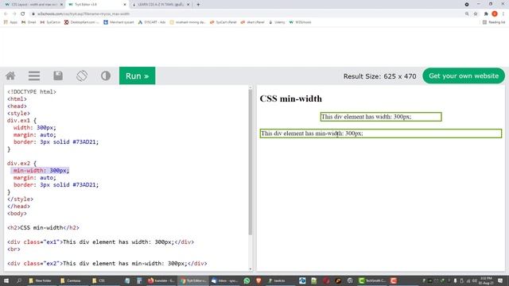Open the hamburger menu in the editor toolbar
Viewport: 509px width, 286px height.
click(x=34, y=76)
